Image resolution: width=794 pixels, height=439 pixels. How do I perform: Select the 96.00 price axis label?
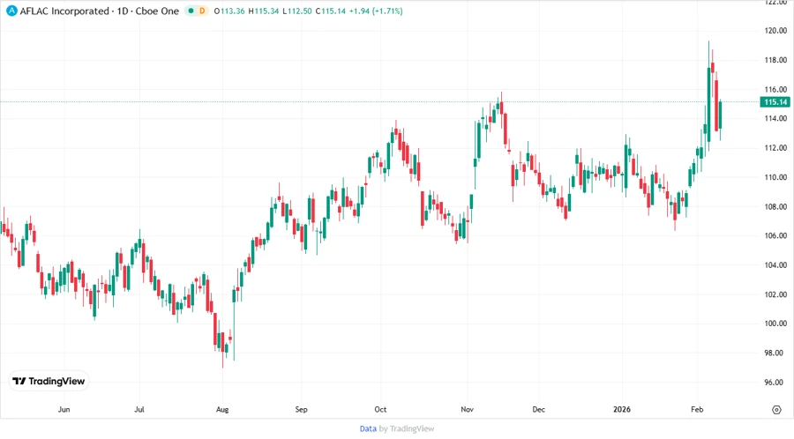(x=775, y=382)
